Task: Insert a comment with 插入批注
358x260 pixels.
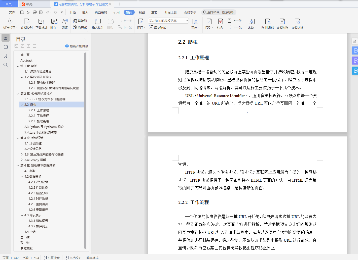Action: 98,24
